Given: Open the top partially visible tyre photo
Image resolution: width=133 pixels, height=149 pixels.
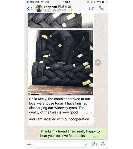Looking at the screenshot, I should [61, 21].
